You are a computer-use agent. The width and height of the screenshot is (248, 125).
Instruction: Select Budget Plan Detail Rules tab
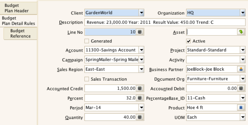coord(19,21)
